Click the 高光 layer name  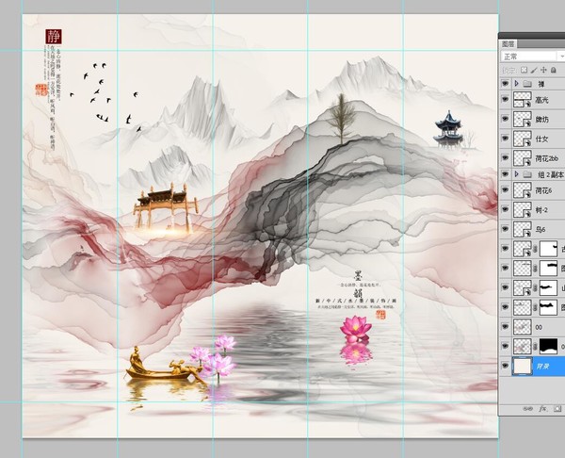click(x=542, y=100)
